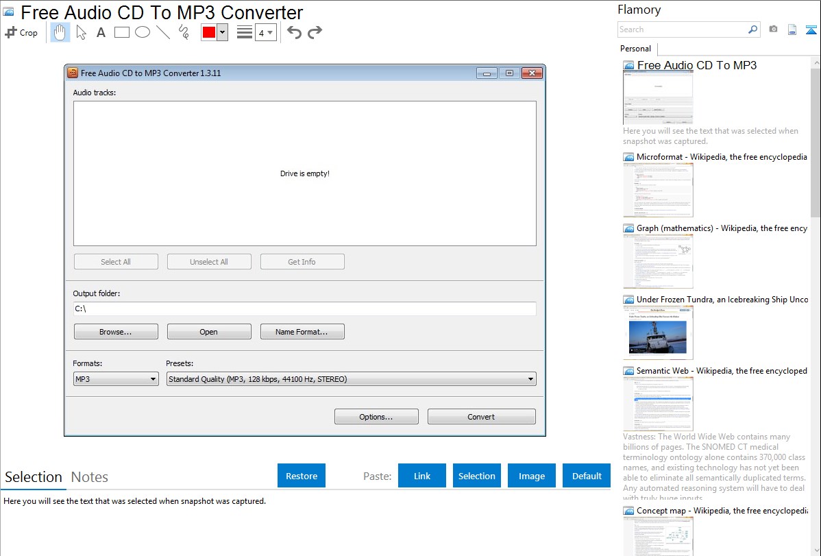Select the straight line tool
The image size is (821, 556).
163,32
